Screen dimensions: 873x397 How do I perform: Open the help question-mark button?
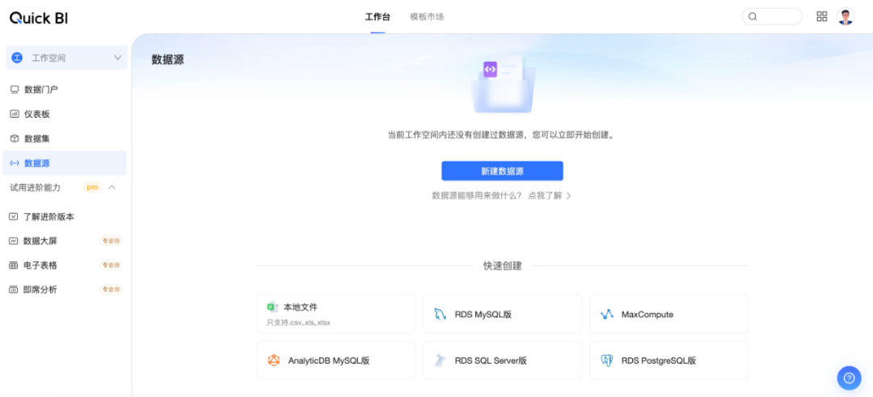coord(849,378)
